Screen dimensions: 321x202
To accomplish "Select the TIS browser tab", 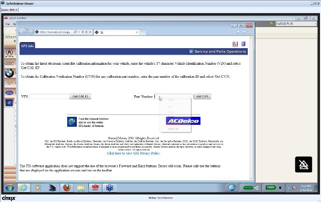I will click(x=117, y=32).
